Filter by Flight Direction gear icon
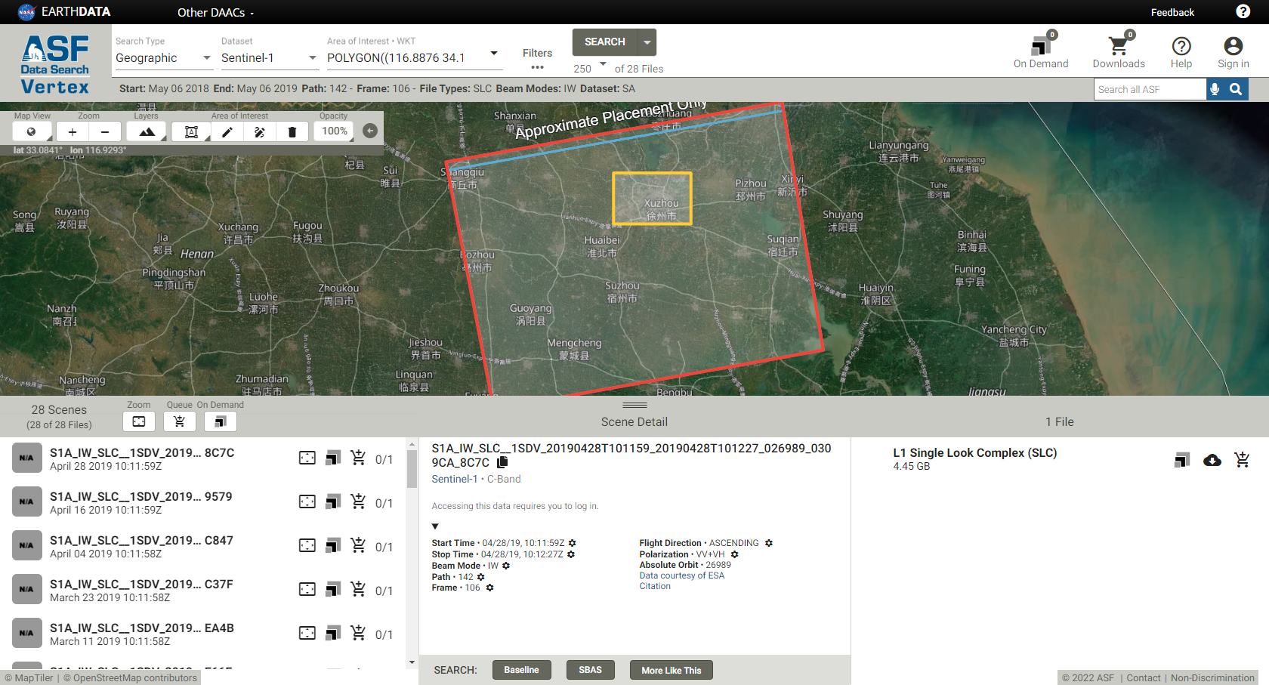This screenshot has width=1269, height=685. (x=769, y=543)
